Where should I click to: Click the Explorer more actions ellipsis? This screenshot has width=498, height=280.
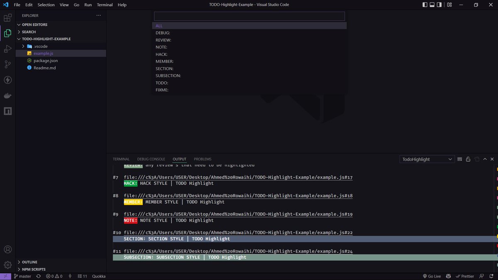(x=98, y=15)
